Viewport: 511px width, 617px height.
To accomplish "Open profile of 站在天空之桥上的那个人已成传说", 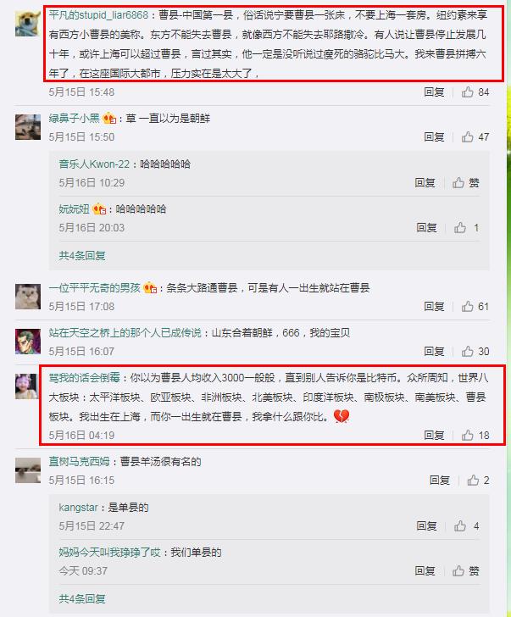I will coord(125,333).
